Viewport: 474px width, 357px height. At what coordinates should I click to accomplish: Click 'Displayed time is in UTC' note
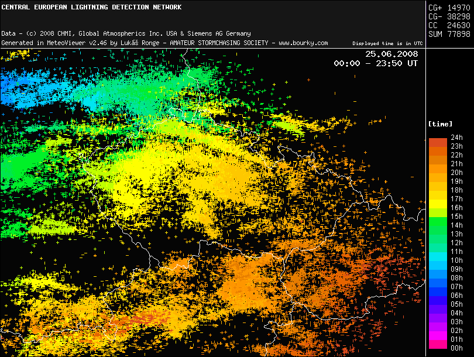pyautogui.click(x=387, y=43)
